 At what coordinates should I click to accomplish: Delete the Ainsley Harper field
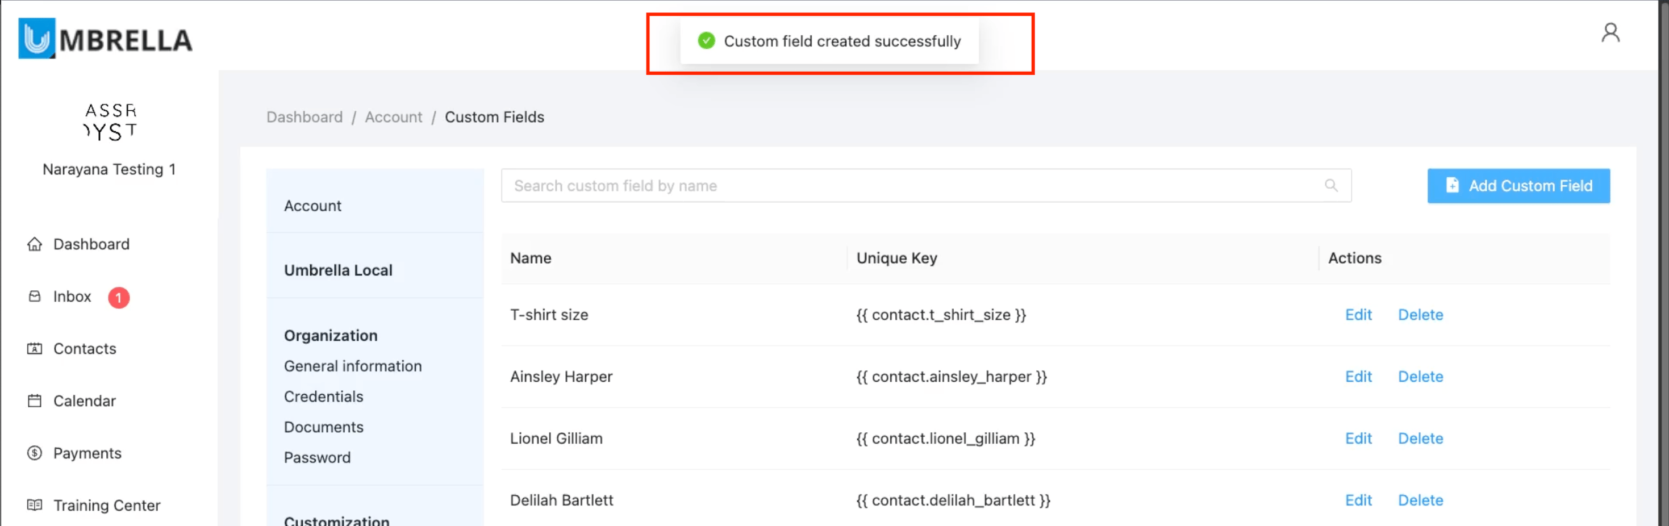pos(1420,377)
